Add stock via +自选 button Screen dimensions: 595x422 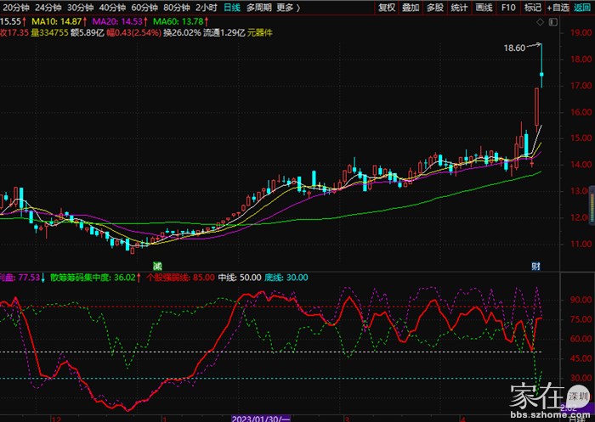coord(559,8)
